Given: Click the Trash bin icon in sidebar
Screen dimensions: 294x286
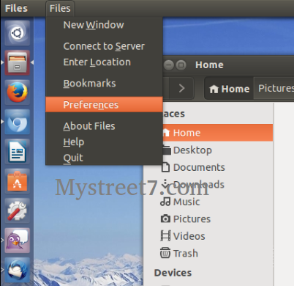Looking at the screenshot, I should click(165, 253).
